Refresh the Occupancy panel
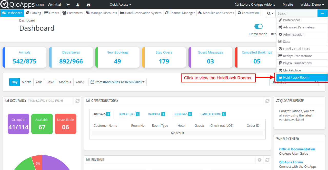328x170 pixels. (x=77, y=101)
